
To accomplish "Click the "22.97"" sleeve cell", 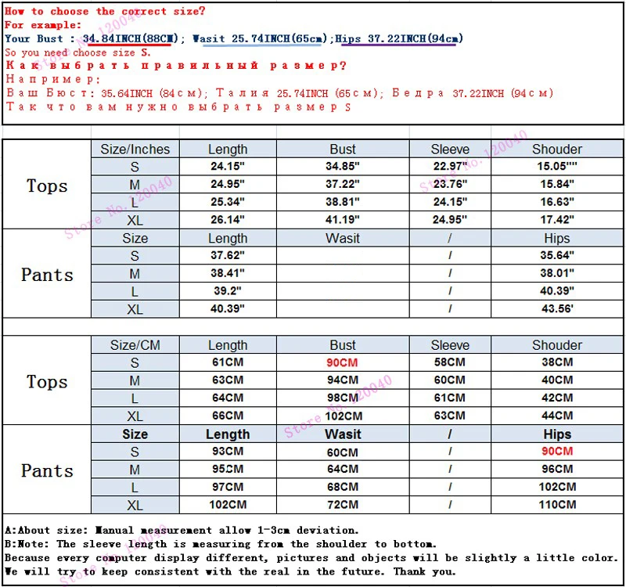I will 450,166.
